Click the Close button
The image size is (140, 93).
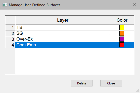pos(111,83)
